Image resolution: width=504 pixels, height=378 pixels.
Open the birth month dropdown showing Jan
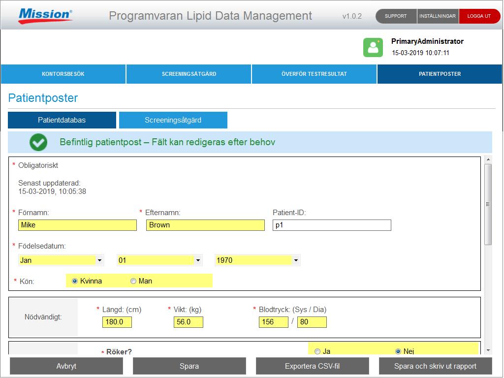click(x=61, y=260)
